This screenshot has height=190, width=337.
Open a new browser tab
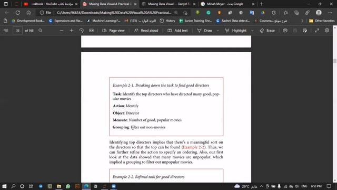coord(262,4)
